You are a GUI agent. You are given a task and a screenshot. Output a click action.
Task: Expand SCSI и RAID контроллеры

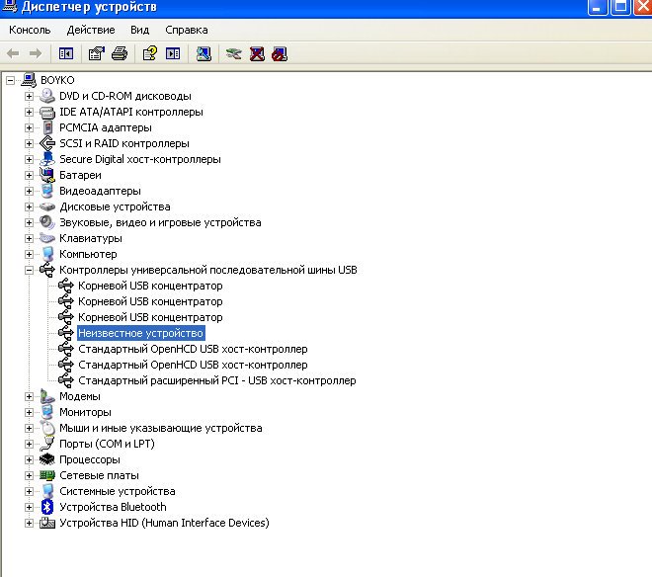click(x=29, y=143)
